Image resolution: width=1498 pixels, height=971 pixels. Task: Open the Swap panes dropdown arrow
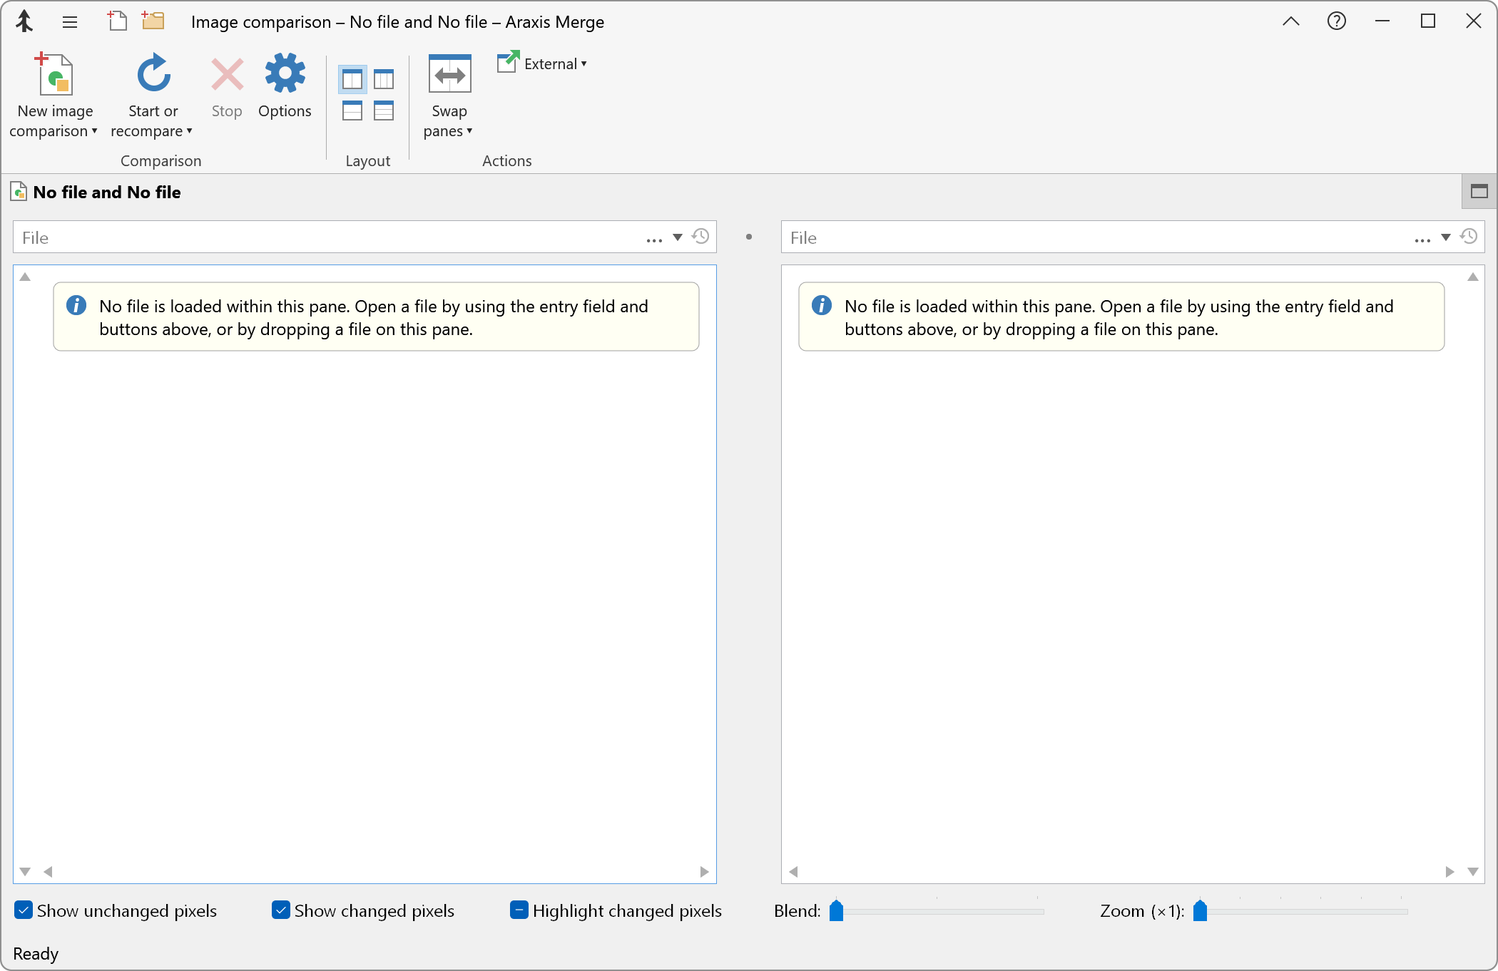(470, 132)
